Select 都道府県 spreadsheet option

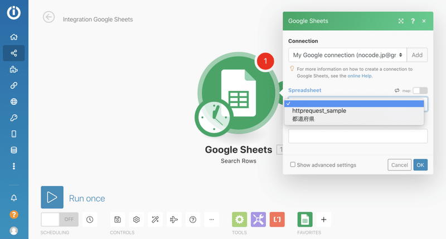(354, 119)
